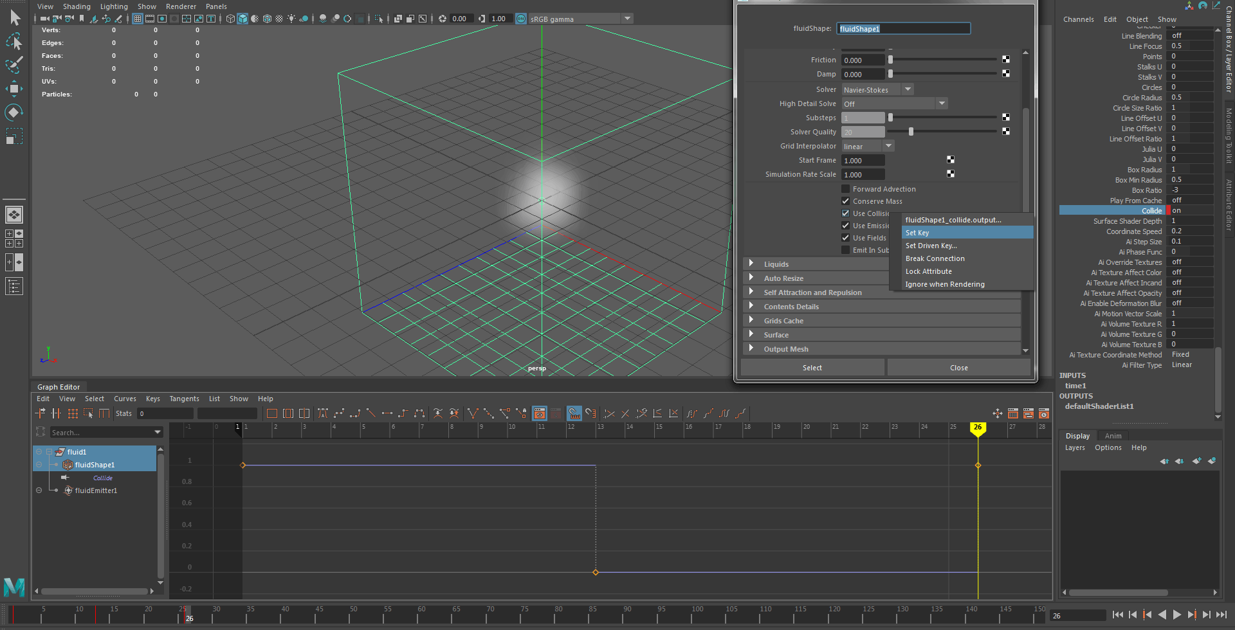Click the Select button in the fluidShape dialog
The width and height of the screenshot is (1235, 630).
pyautogui.click(x=812, y=367)
